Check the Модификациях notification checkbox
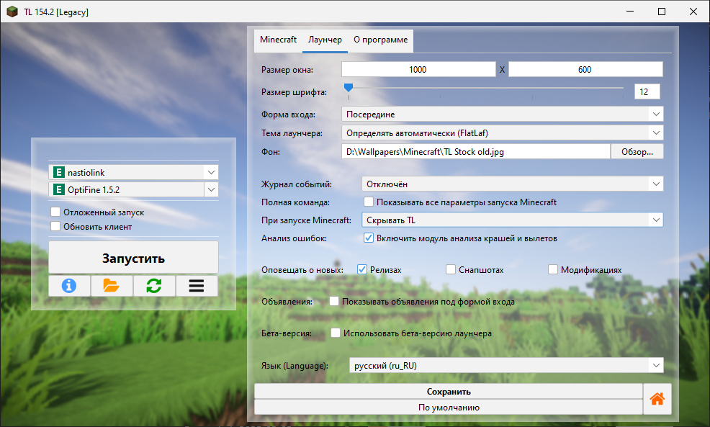 [553, 270]
